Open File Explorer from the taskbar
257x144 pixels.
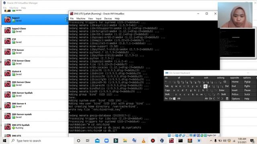tap(125, 140)
